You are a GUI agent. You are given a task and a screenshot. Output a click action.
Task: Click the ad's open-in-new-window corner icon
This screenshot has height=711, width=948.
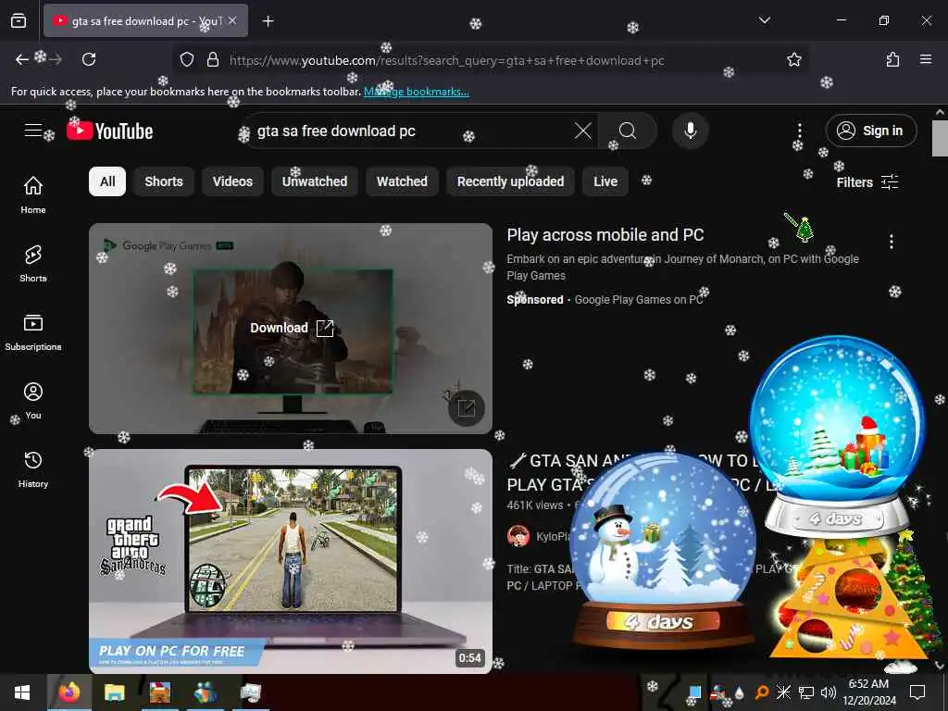pos(467,408)
